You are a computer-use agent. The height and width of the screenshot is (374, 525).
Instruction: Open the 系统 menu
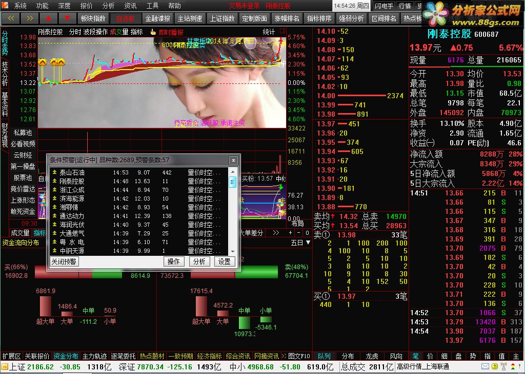pyautogui.click(x=21, y=6)
